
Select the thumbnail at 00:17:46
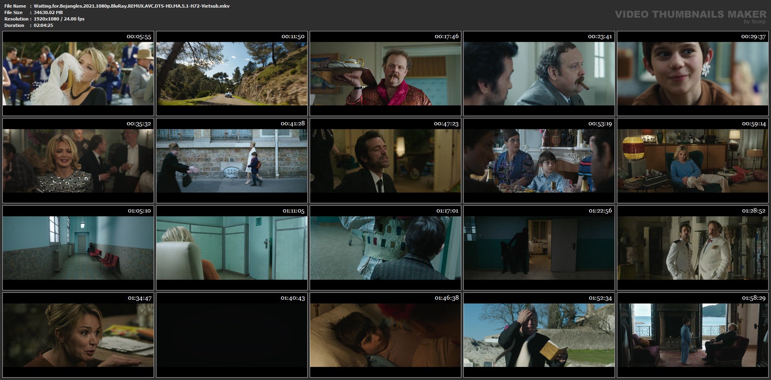385,74
